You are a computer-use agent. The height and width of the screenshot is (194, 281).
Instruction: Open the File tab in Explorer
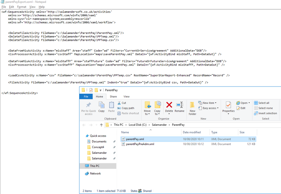pyautogui.click(x=86, y=96)
